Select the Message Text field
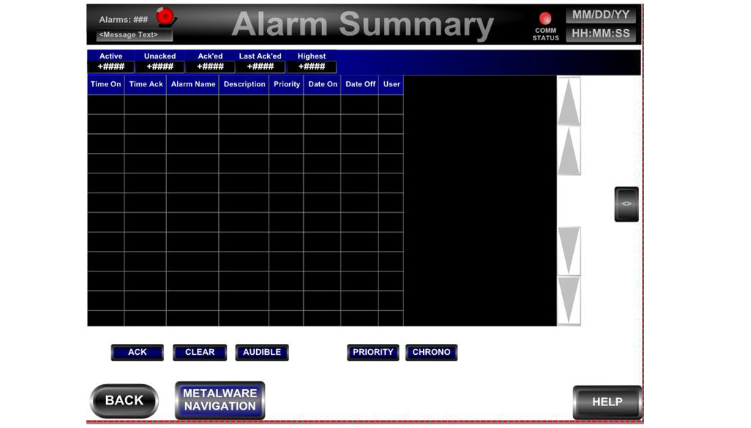 [x=135, y=35]
